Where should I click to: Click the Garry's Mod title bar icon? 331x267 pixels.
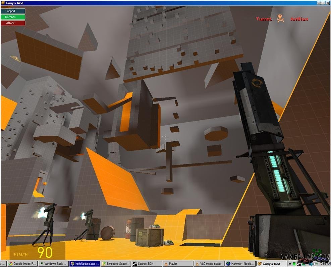point(3,3)
